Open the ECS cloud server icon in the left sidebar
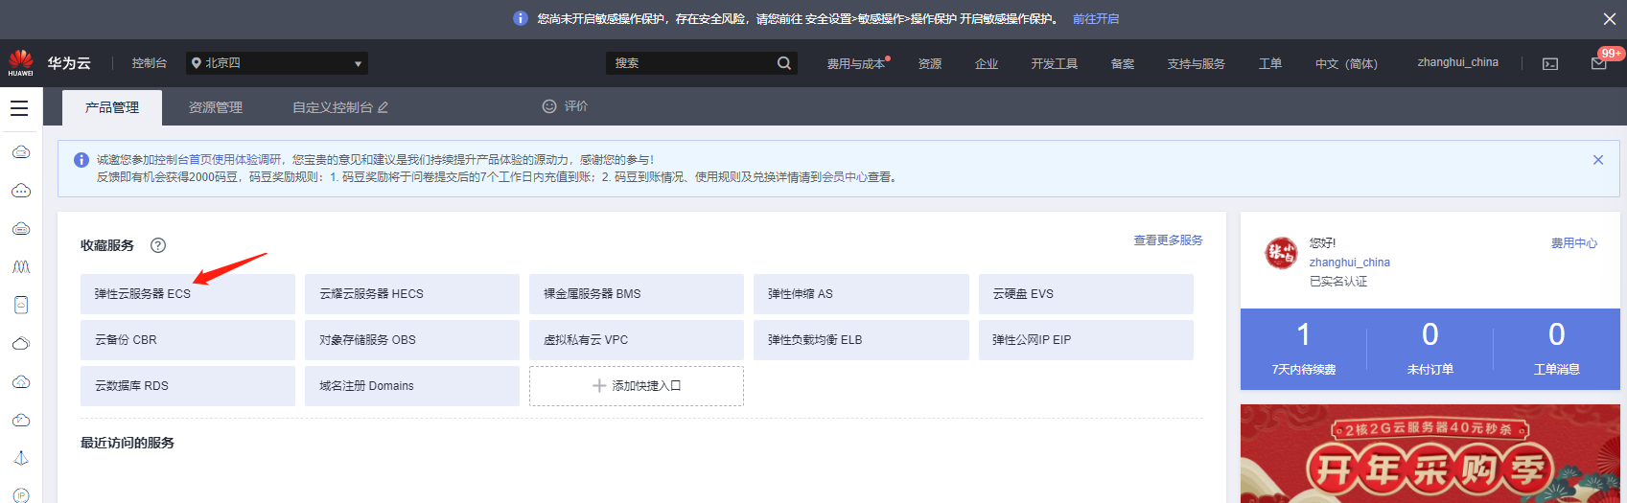 click(21, 152)
